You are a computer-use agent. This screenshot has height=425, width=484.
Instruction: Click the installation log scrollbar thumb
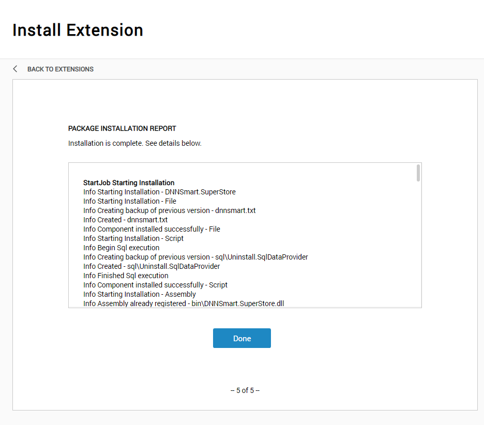point(418,173)
